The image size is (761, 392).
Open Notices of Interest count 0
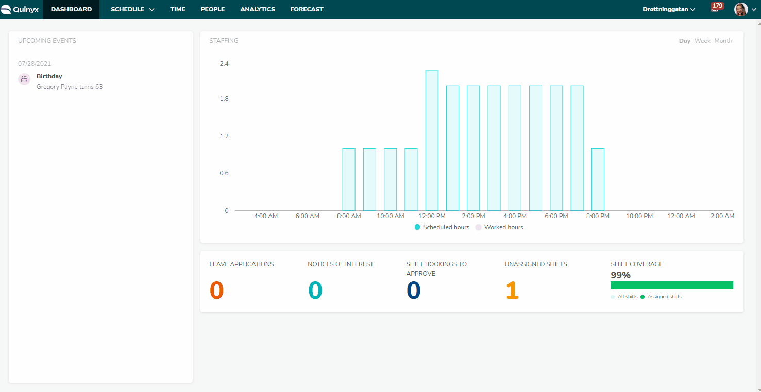[315, 291]
